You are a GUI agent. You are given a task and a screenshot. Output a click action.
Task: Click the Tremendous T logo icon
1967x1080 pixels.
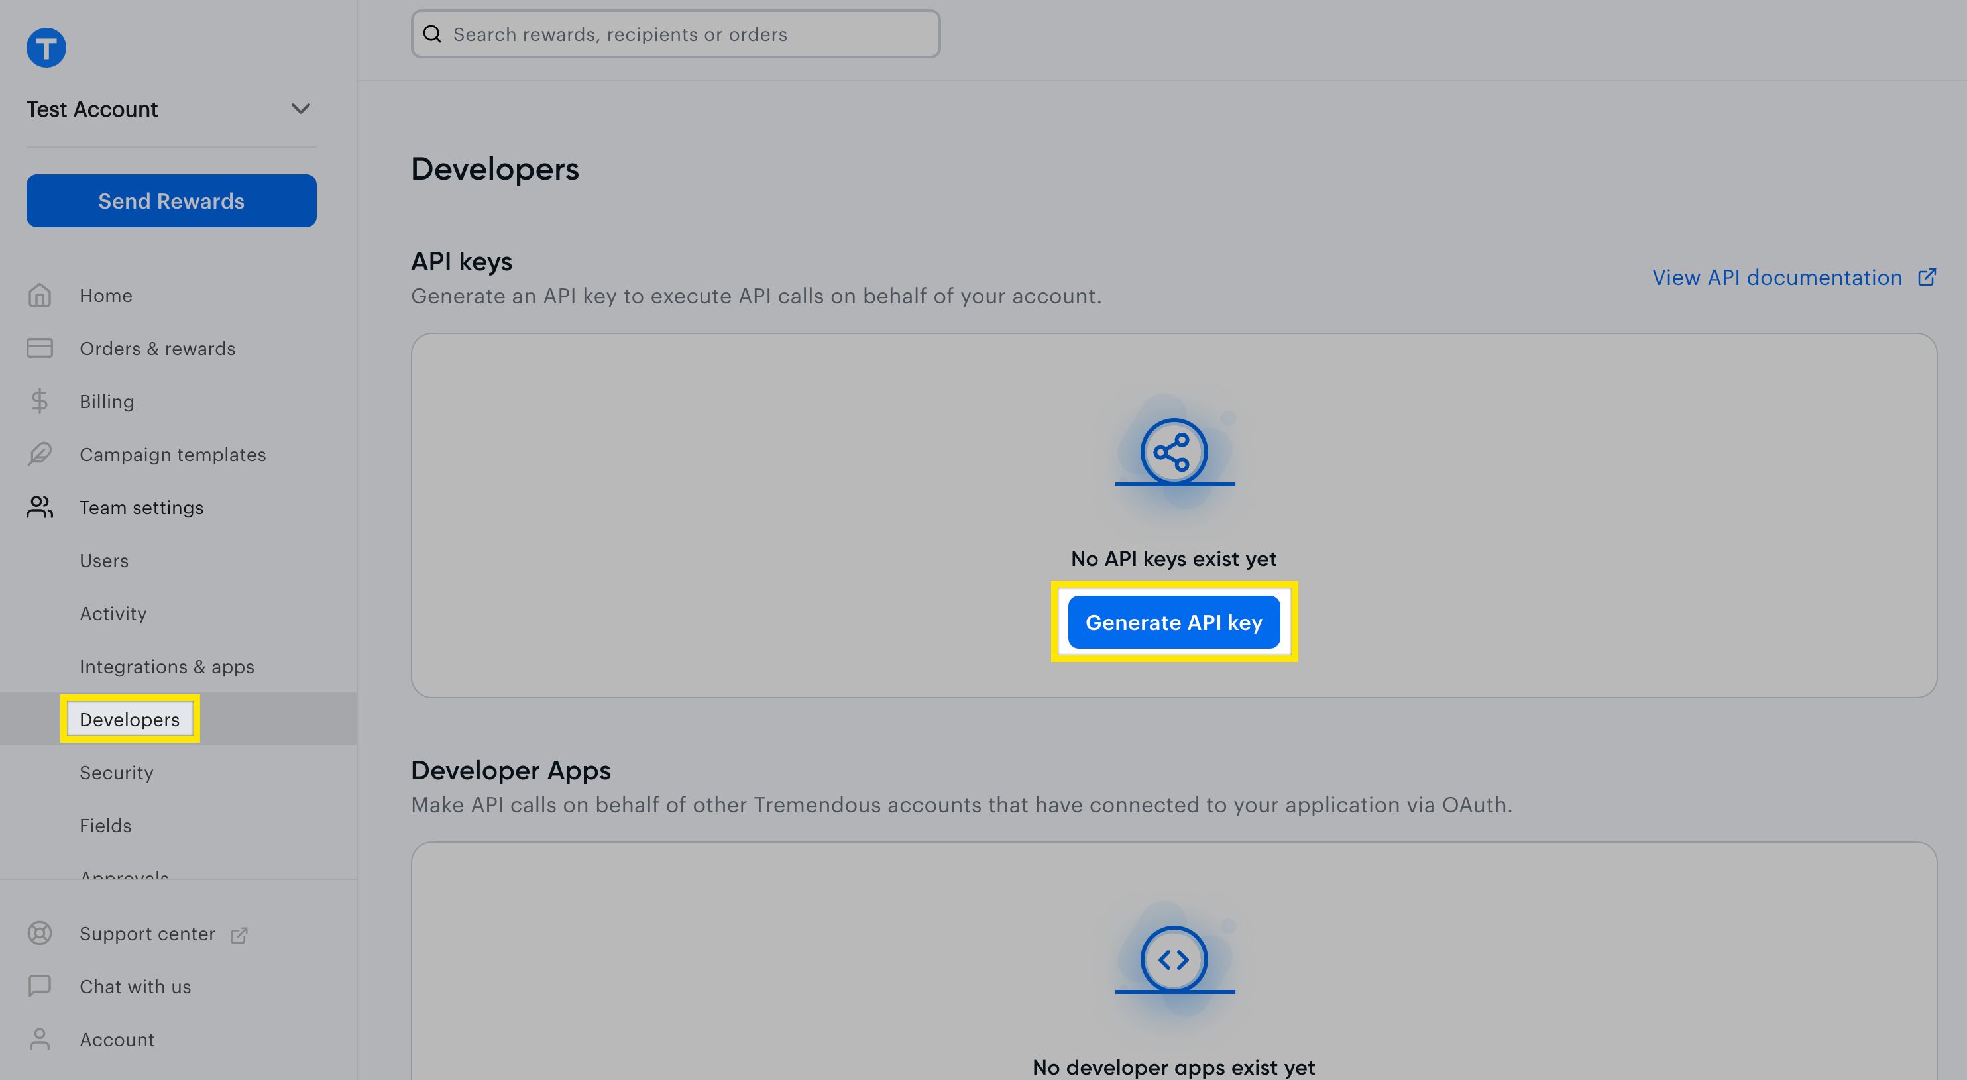tap(46, 47)
